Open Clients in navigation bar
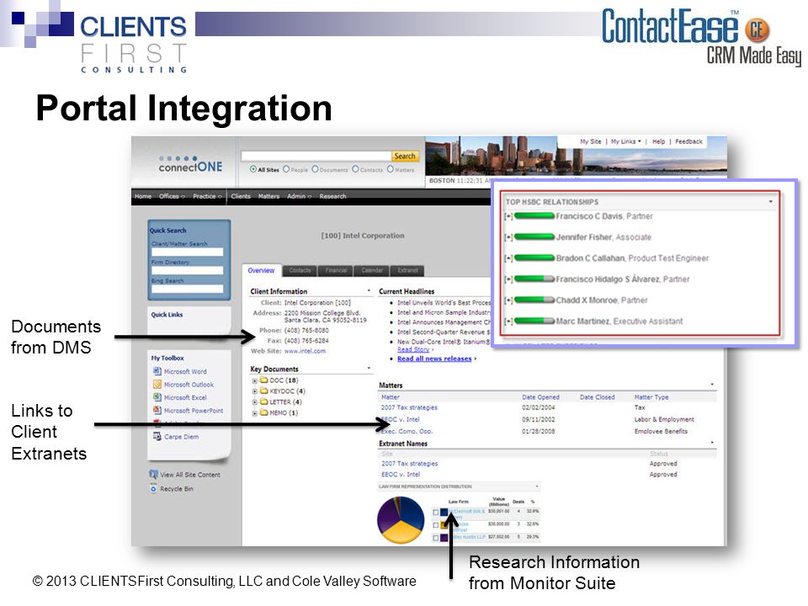 (241, 196)
